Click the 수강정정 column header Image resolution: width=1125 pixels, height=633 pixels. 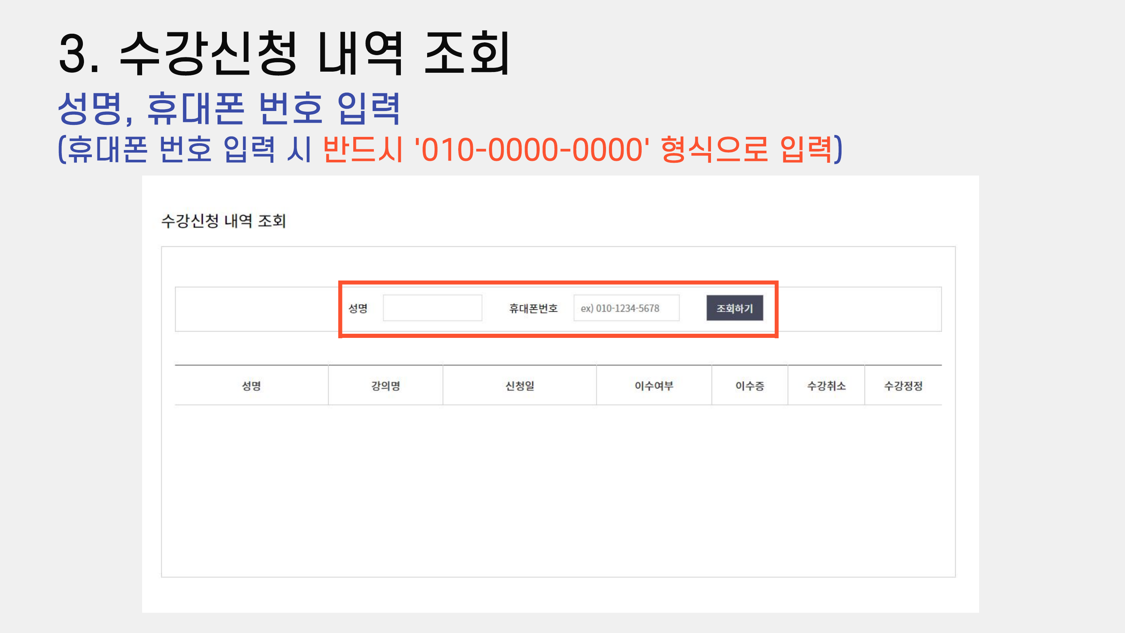(903, 386)
